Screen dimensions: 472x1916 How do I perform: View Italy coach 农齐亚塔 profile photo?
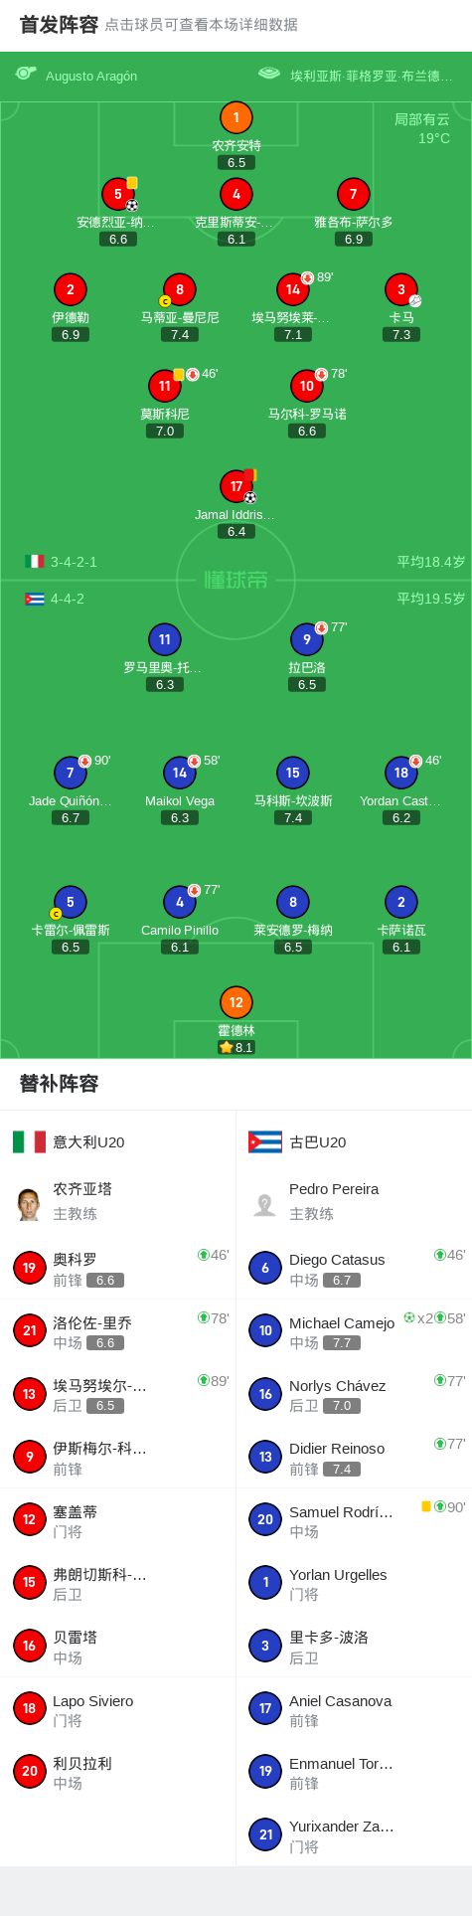29,1202
